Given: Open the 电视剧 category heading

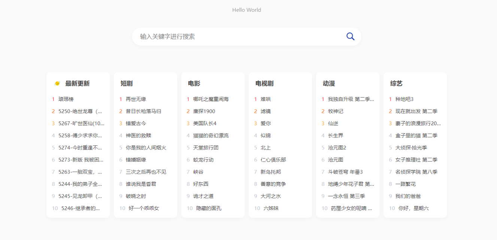Looking at the screenshot, I should click(x=264, y=83).
